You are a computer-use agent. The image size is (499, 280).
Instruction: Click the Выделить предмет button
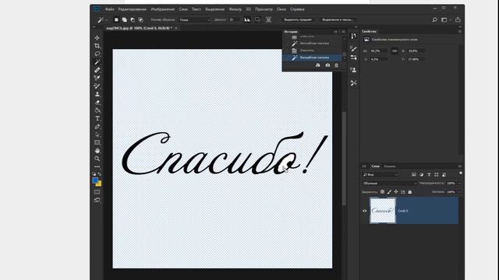click(x=298, y=19)
